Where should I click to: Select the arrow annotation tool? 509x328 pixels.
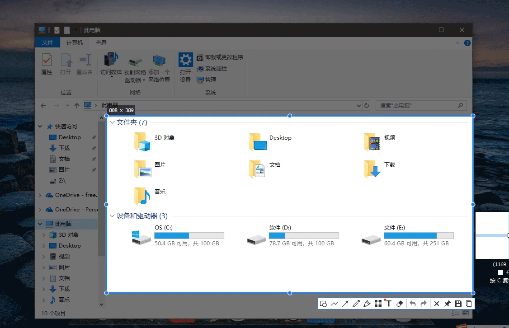tap(345, 304)
